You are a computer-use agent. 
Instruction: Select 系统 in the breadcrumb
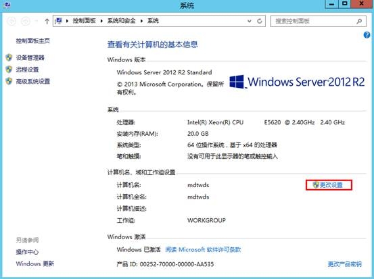tap(153, 21)
